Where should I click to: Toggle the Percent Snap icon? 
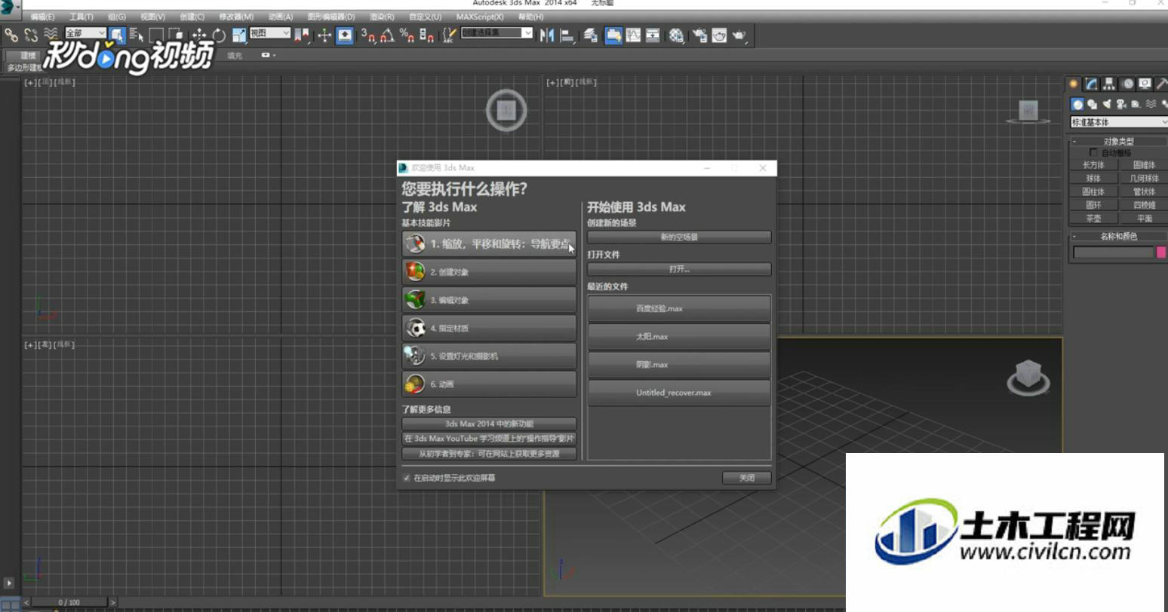pos(407,35)
